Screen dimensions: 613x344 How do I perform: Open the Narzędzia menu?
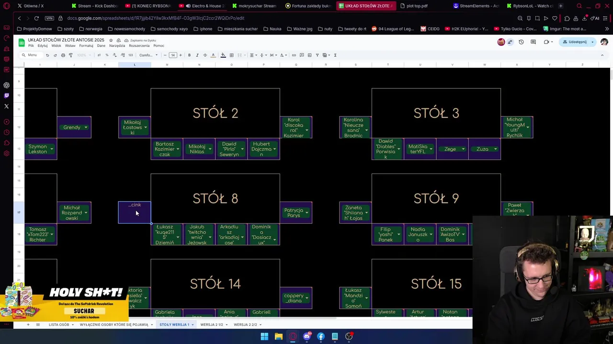[x=117, y=46]
